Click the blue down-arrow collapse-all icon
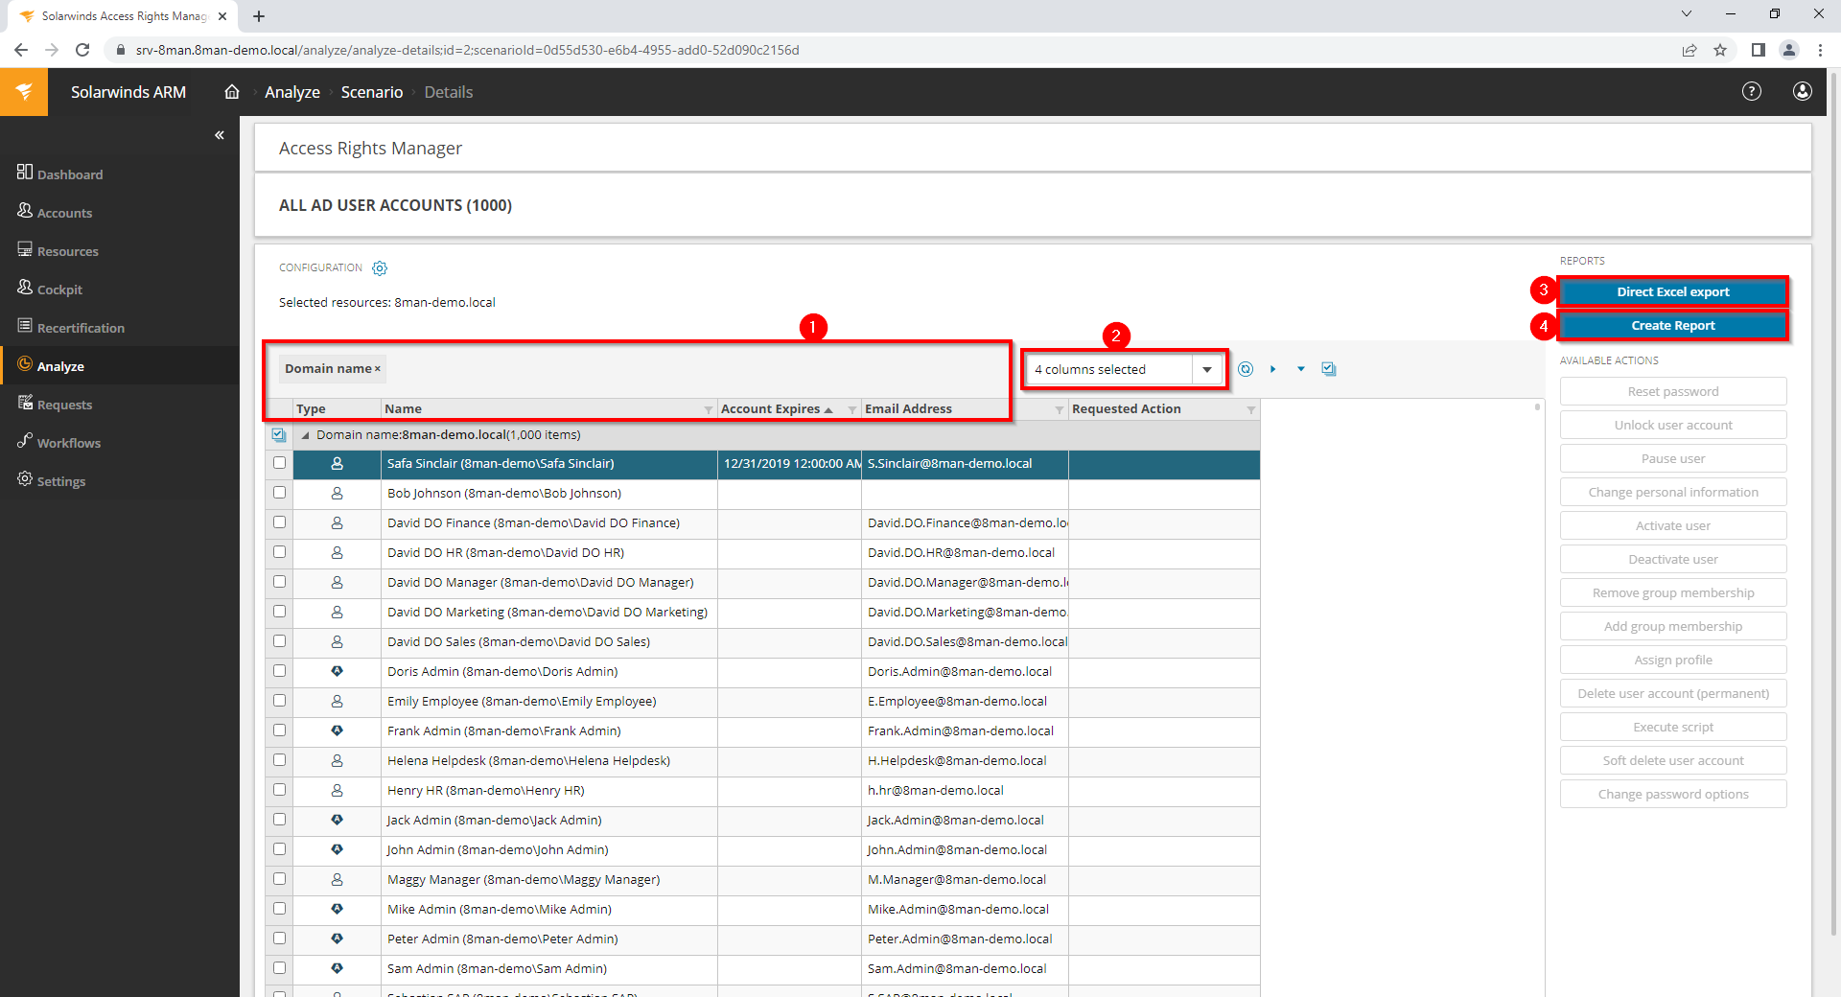Screen dimensions: 1841x997 [1300, 369]
